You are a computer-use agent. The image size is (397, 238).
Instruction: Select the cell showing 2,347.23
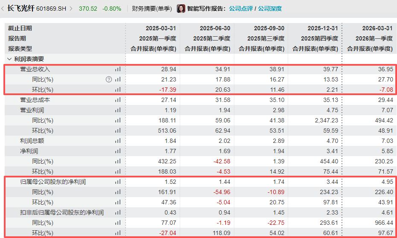tap(327, 120)
